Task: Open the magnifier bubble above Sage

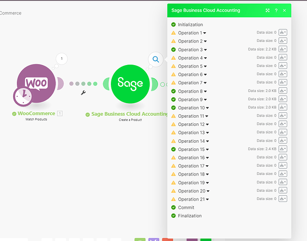Action: [156, 59]
